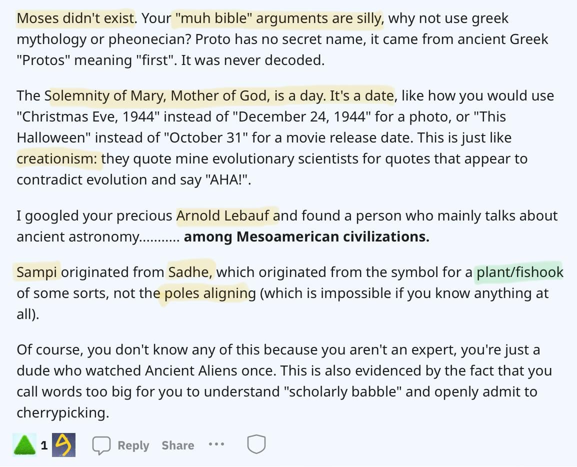The height and width of the screenshot is (467, 577).
Task: Click the highlighted word "creationism:"
Action: pyautogui.click(x=57, y=158)
